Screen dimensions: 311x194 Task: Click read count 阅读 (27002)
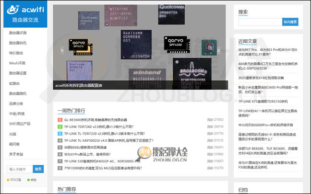pyautogui.click(x=215, y=120)
